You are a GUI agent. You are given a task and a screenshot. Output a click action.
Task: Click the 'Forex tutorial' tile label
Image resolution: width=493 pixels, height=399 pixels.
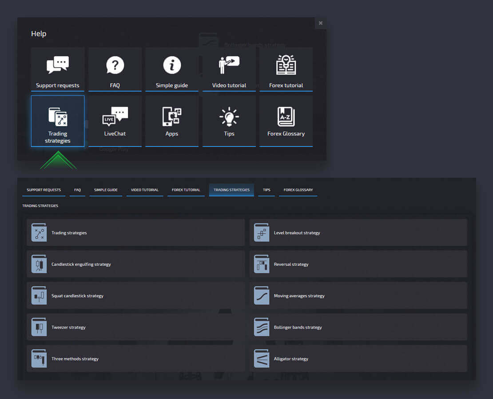tap(286, 85)
